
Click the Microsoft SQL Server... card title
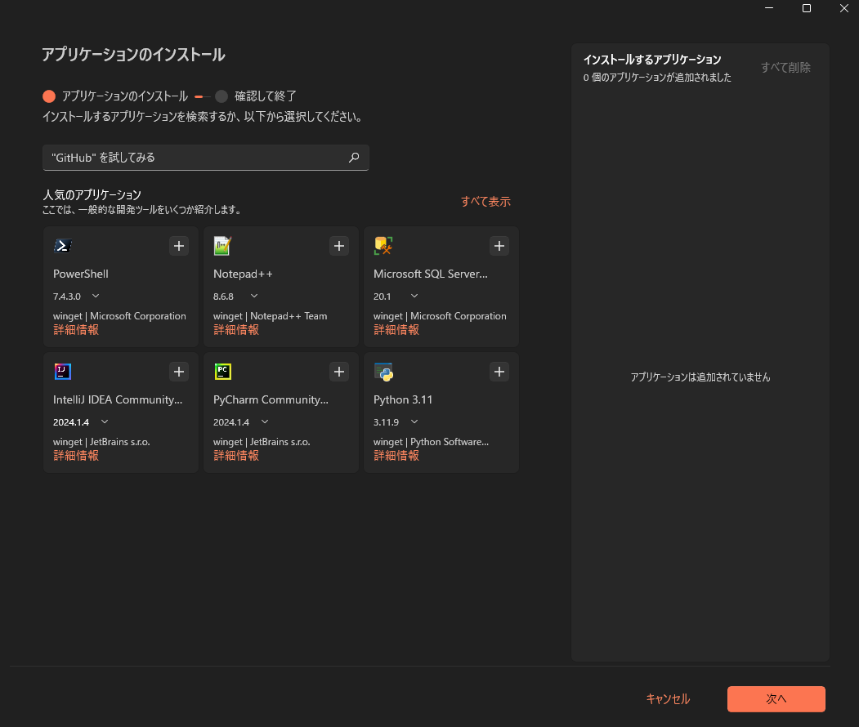pyautogui.click(x=430, y=274)
